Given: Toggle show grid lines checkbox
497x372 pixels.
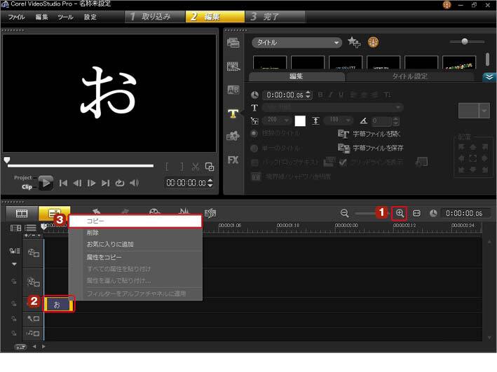Looking at the screenshot, I should click(x=343, y=163).
